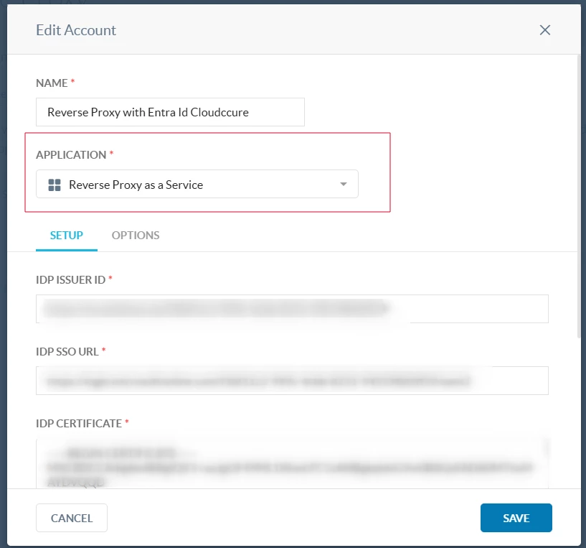Click the 'APPLICATION' label
The width and height of the screenshot is (586, 548).
pyautogui.click(x=71, y=154)
